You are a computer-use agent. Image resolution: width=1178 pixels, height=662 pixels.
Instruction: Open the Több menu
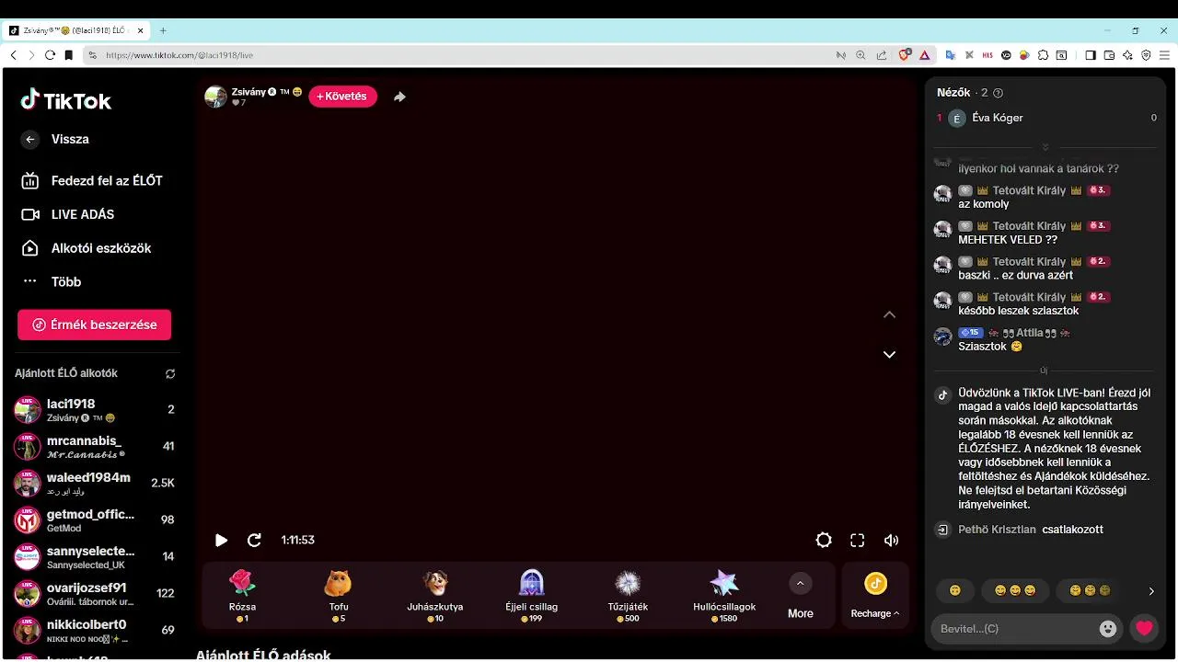52,282
